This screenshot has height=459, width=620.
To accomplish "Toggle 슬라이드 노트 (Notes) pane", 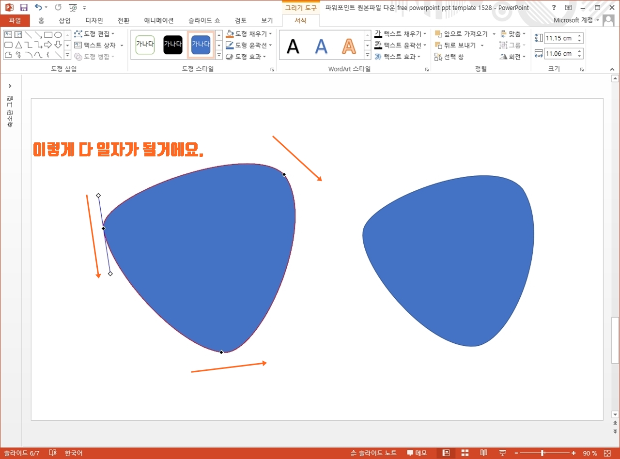I will coord(373,453).
